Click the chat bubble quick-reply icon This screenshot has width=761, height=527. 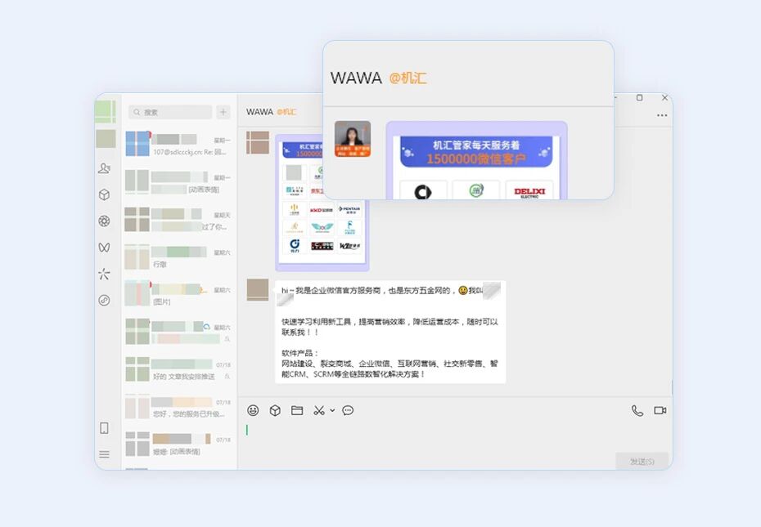tap(348, 411)
